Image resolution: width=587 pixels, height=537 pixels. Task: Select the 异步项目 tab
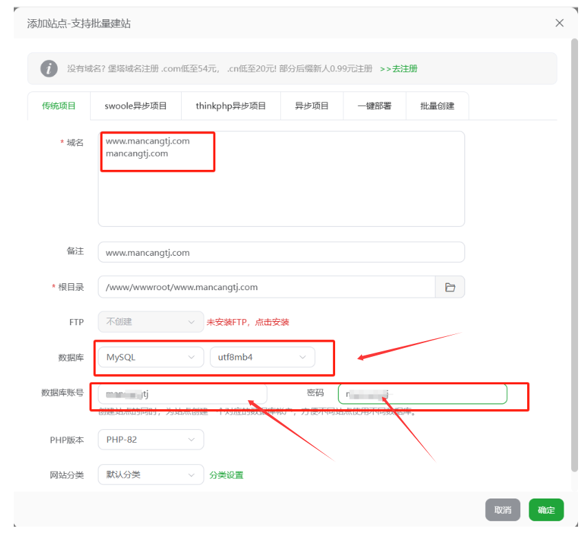tap(312, 106)
